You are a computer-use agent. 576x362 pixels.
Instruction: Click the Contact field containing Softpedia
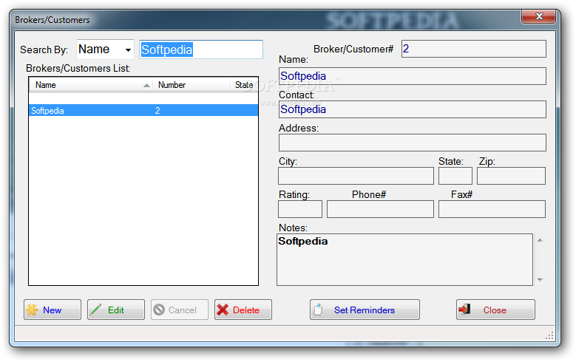(412, 109)
